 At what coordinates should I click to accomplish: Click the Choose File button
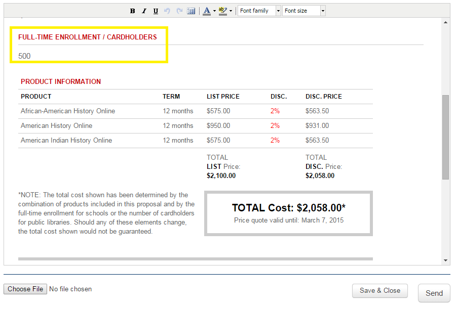click(25, 289)
